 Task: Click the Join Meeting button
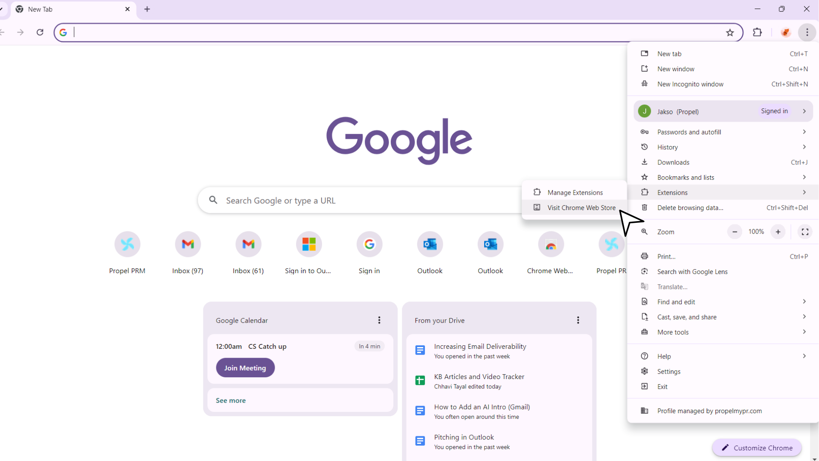point(245,368)
